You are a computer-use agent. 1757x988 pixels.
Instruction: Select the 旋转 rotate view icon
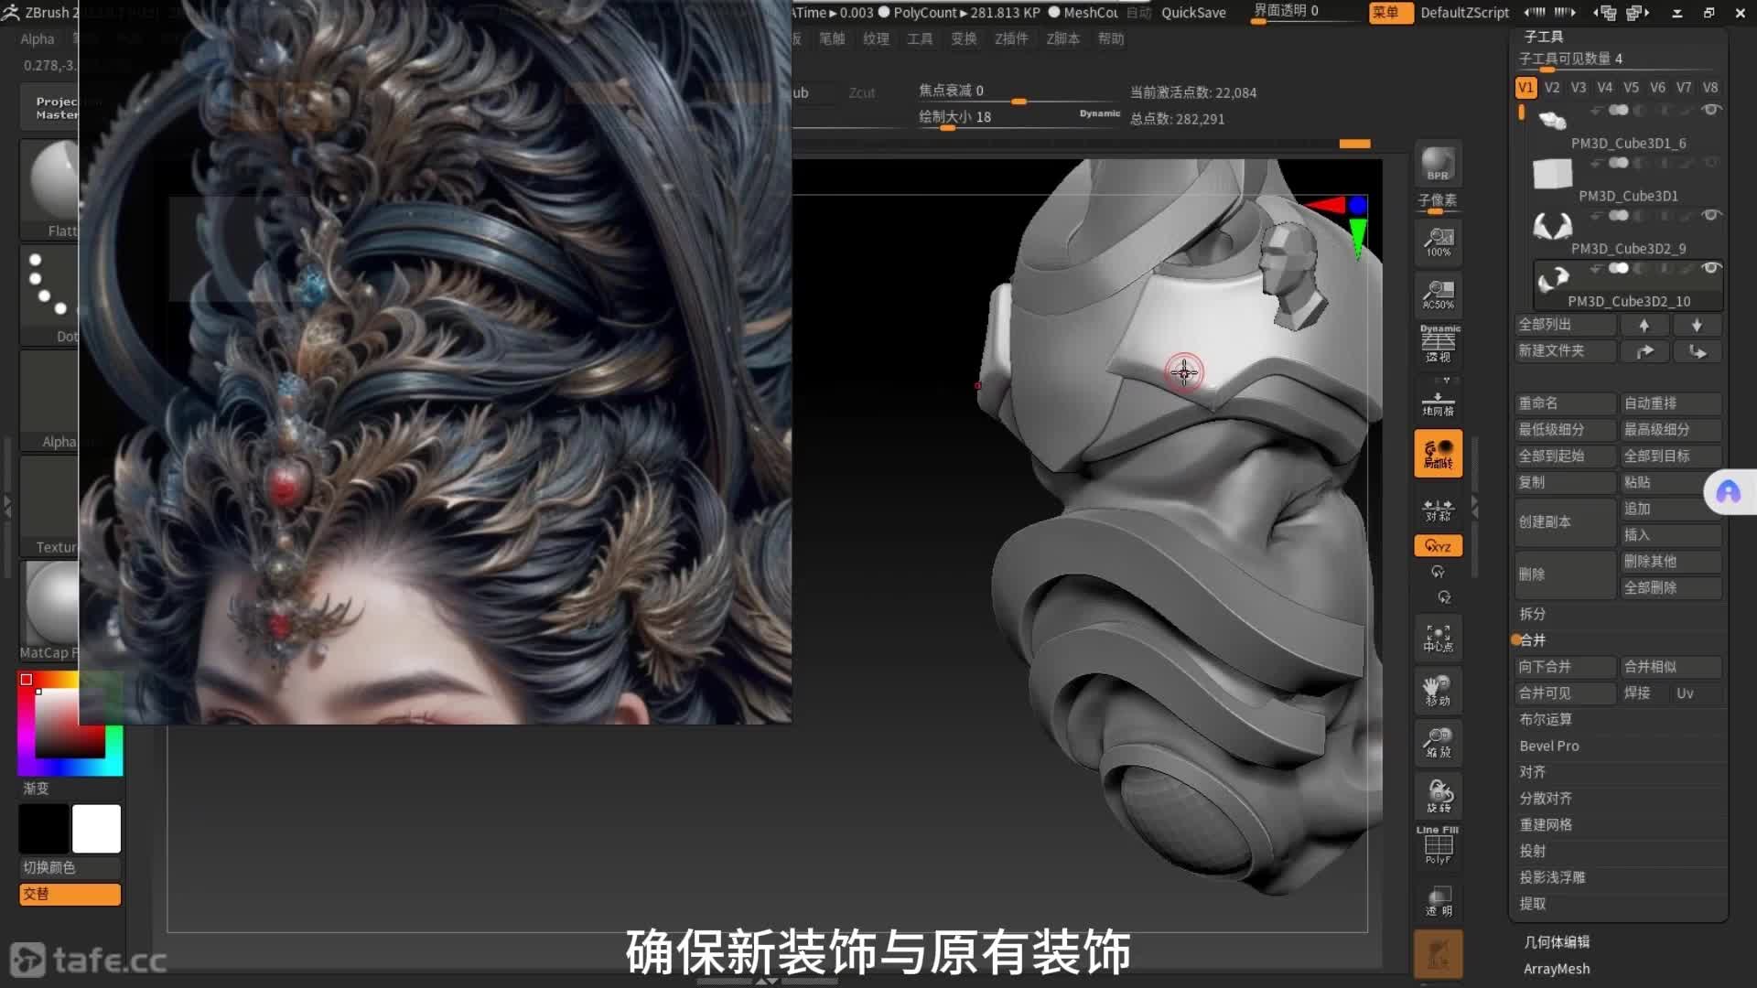coord(1438,795)
